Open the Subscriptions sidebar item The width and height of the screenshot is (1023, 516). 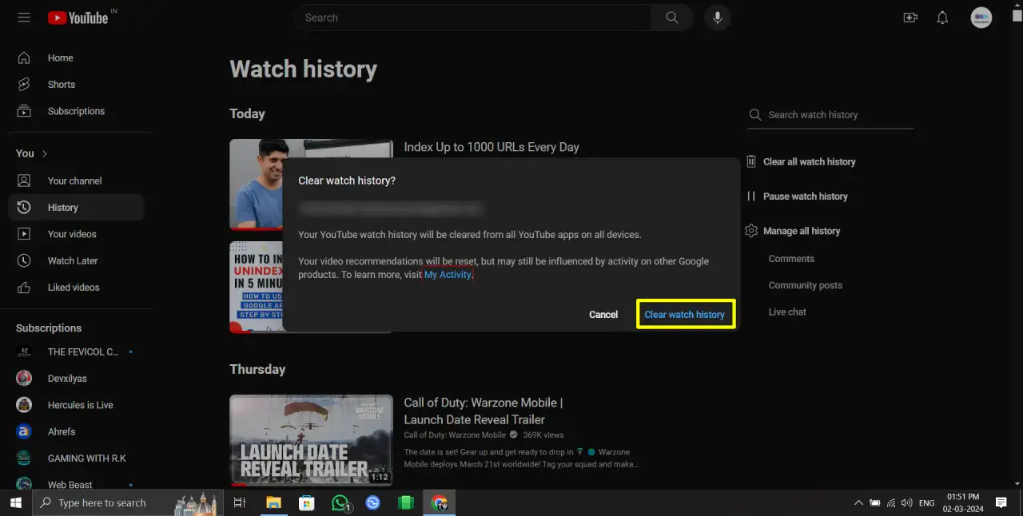point(76,111)
